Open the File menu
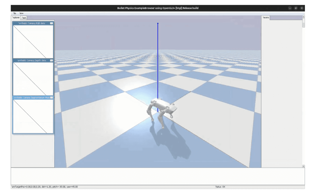The width and height of the screenshot is (311, 191). (14, 13)
